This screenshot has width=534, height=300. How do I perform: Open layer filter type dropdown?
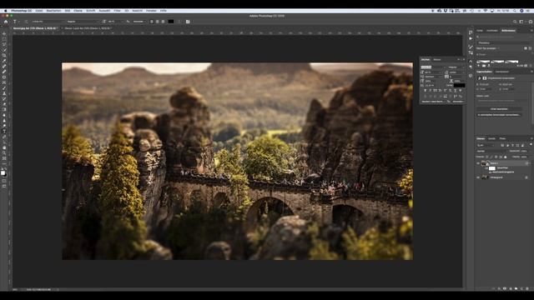click(x=485, y=145)
